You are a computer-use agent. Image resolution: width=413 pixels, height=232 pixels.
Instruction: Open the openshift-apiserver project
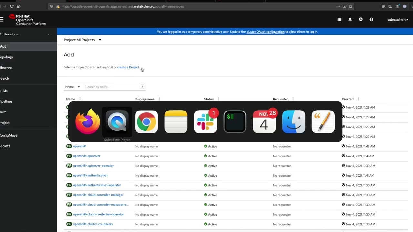point(86,156)
